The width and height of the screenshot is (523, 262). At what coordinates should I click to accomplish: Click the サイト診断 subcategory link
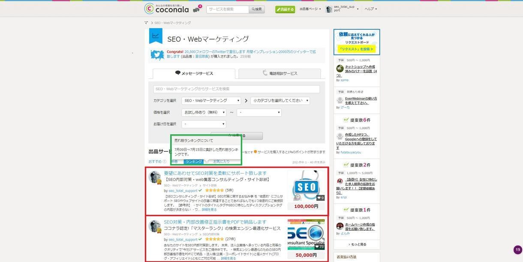point(210,186)
